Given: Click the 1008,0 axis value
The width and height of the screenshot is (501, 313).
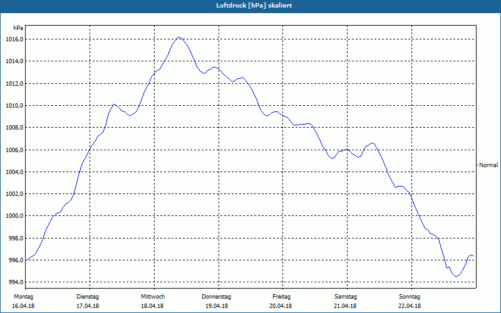Looking at the screenshot, I should click(x=14, y=128).
